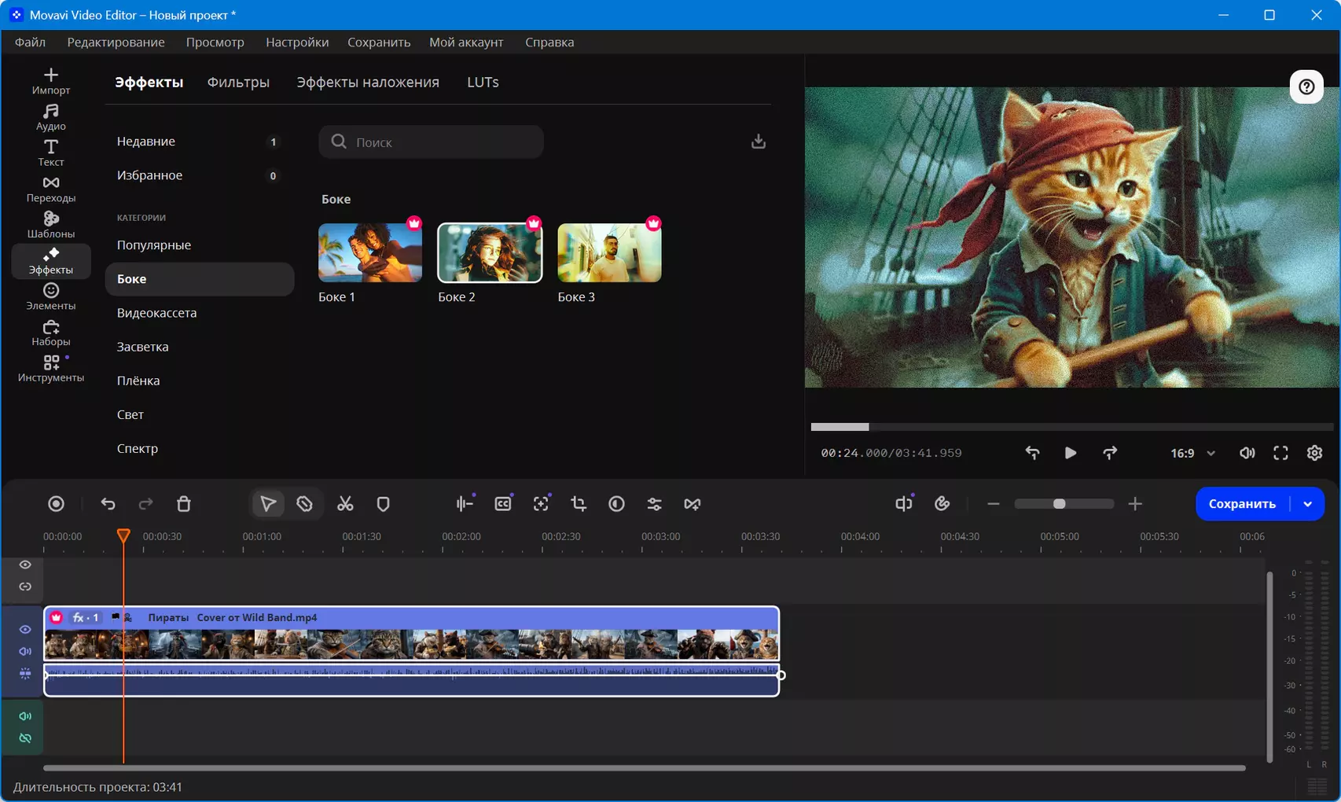Adjust the timeline zoom slider
Viewport: 1341px width, 802px height.
coord(1064,504)
